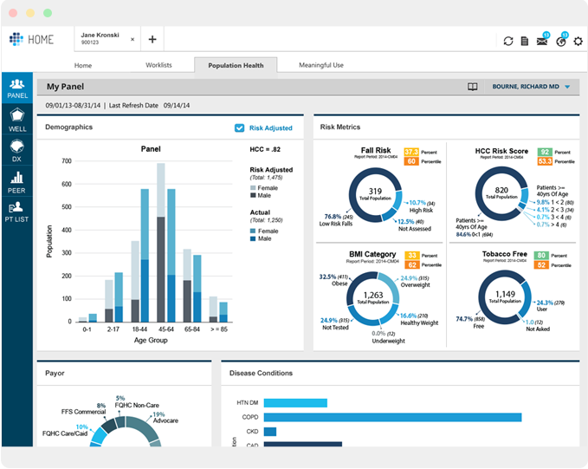Click the Risk Adjusted Female legend swatch
The height and width of the screenshot is (469, 588).
pyautogui.click(x=253, y=188)
